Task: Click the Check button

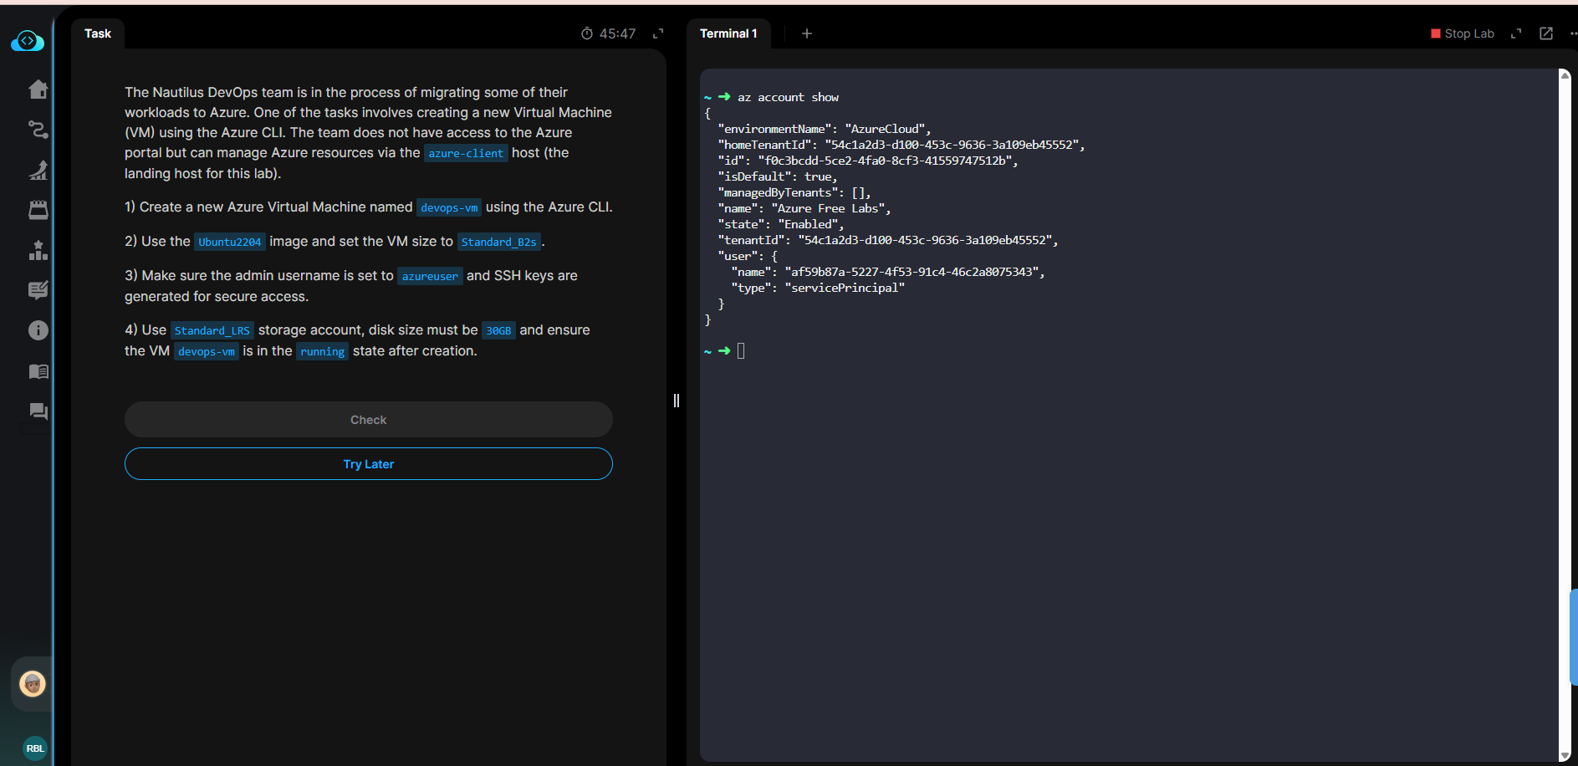Action: (368, 420)
